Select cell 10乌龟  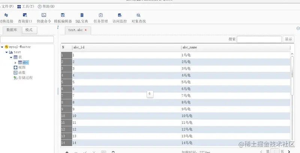click(235, 116)
